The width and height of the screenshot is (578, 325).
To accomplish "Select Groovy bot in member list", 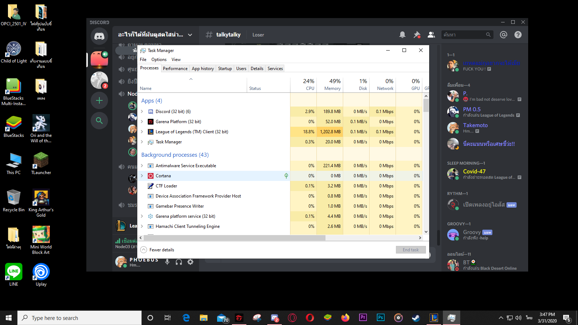I will (x=484, y=235).
